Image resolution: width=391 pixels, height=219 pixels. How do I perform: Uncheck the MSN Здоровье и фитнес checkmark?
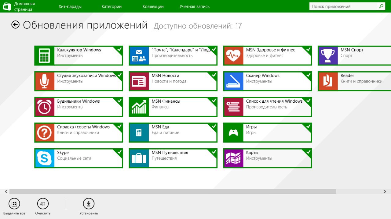308,49
